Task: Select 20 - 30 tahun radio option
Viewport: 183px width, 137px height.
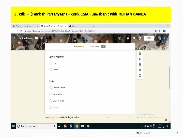Action: pos(51,94)
